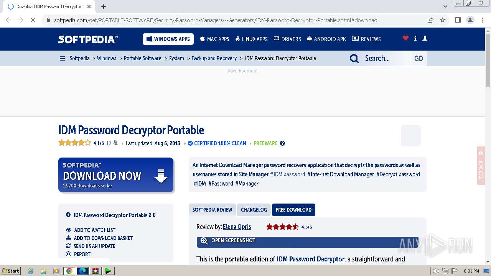This screenshot has height=276, width=491.
Task: Click the address bar URL
Action: (215, 20)
